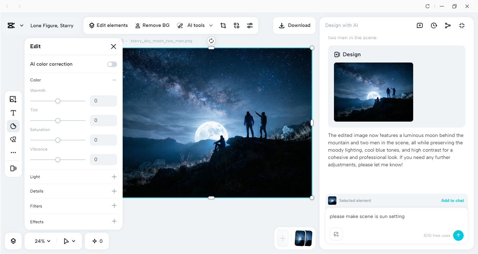This screenshot has width=478, height=254.
Task: Click the Replace icon next to AI tools
Action: (x=236, y=25)
